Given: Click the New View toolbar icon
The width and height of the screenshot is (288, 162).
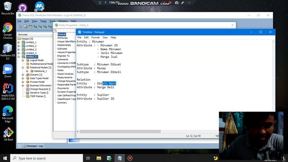Looking at the screenshot, I should 31,27.
